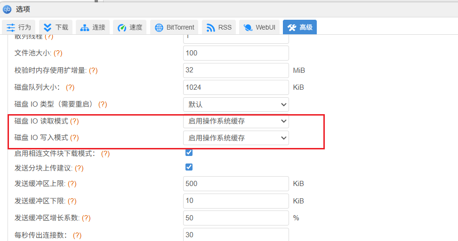Open the WebUI settings tab
The width and height of the screenshot is (458, 241).
(261, 27)
